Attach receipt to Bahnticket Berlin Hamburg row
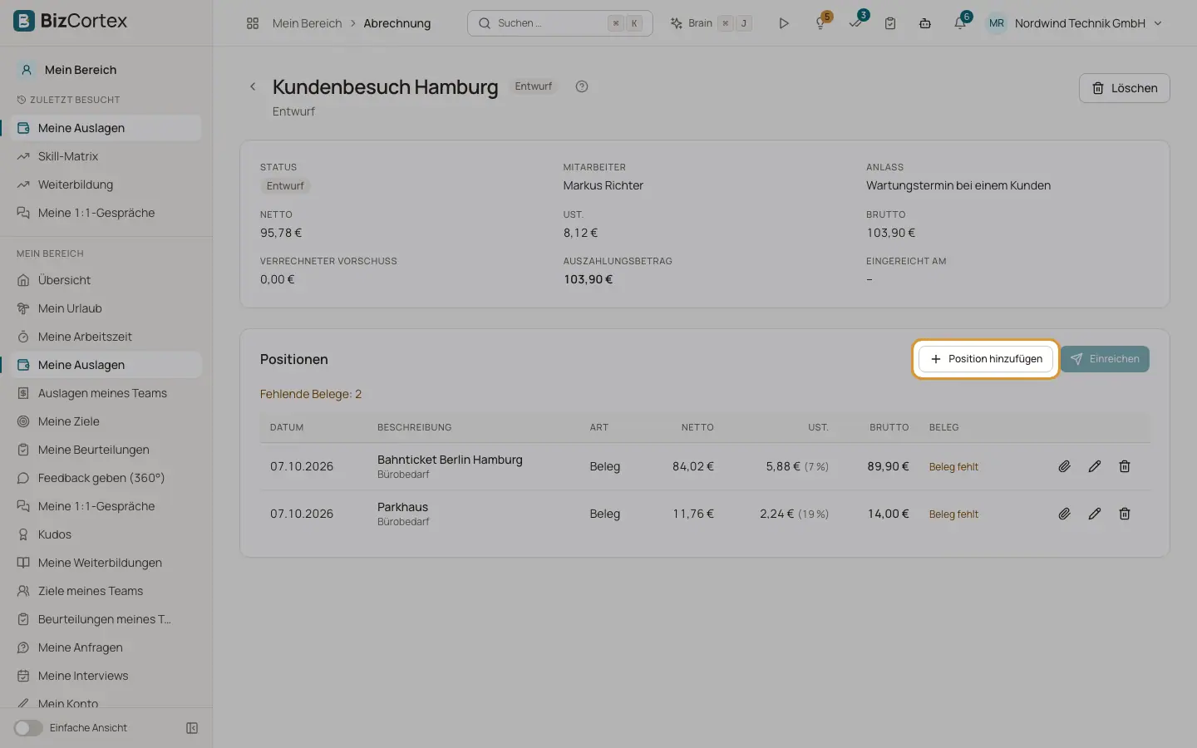Image resolution: width=1197 pixels, height=748 pixels. (x=1064, y=466)
